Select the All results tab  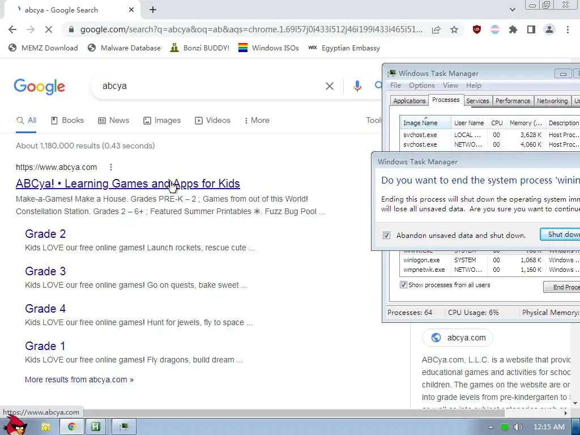tap(26, 120)
